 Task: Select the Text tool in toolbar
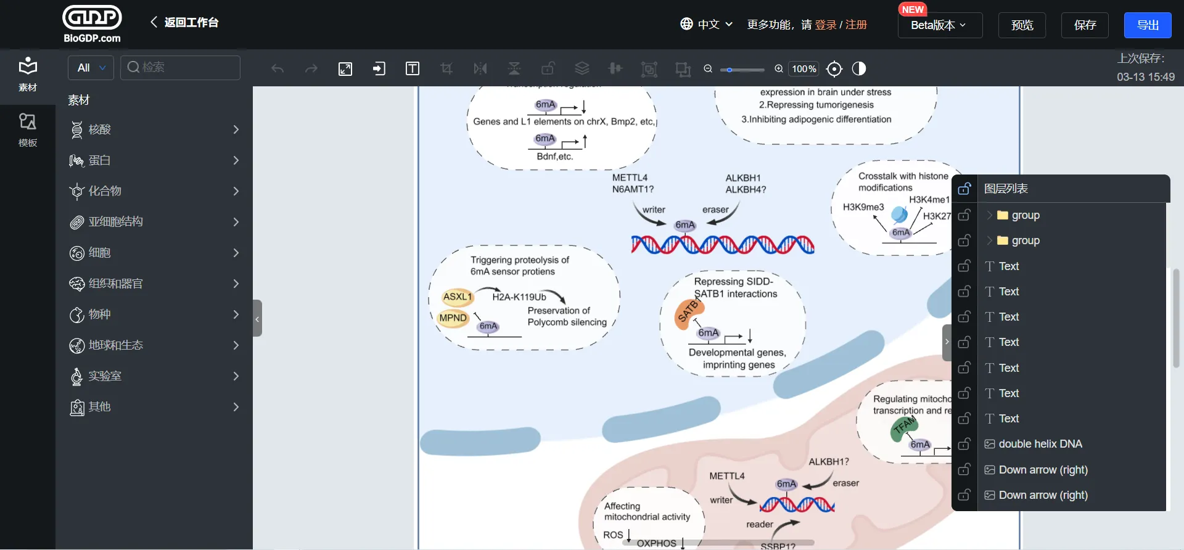413,69
